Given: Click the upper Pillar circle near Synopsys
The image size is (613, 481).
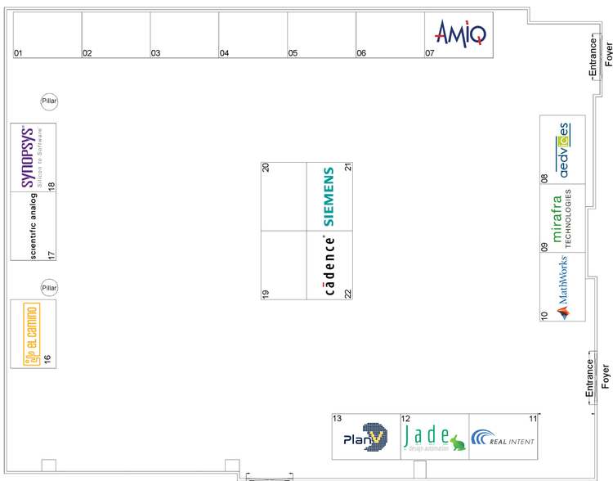Looking at the screenshot, I should [x=49, y=101].
